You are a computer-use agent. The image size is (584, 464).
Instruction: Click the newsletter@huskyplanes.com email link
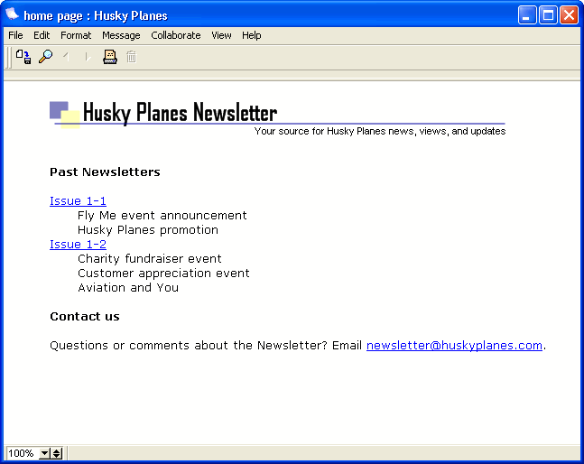454,346
